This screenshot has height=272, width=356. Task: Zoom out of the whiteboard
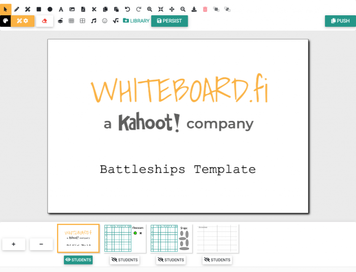pos(183,9)
